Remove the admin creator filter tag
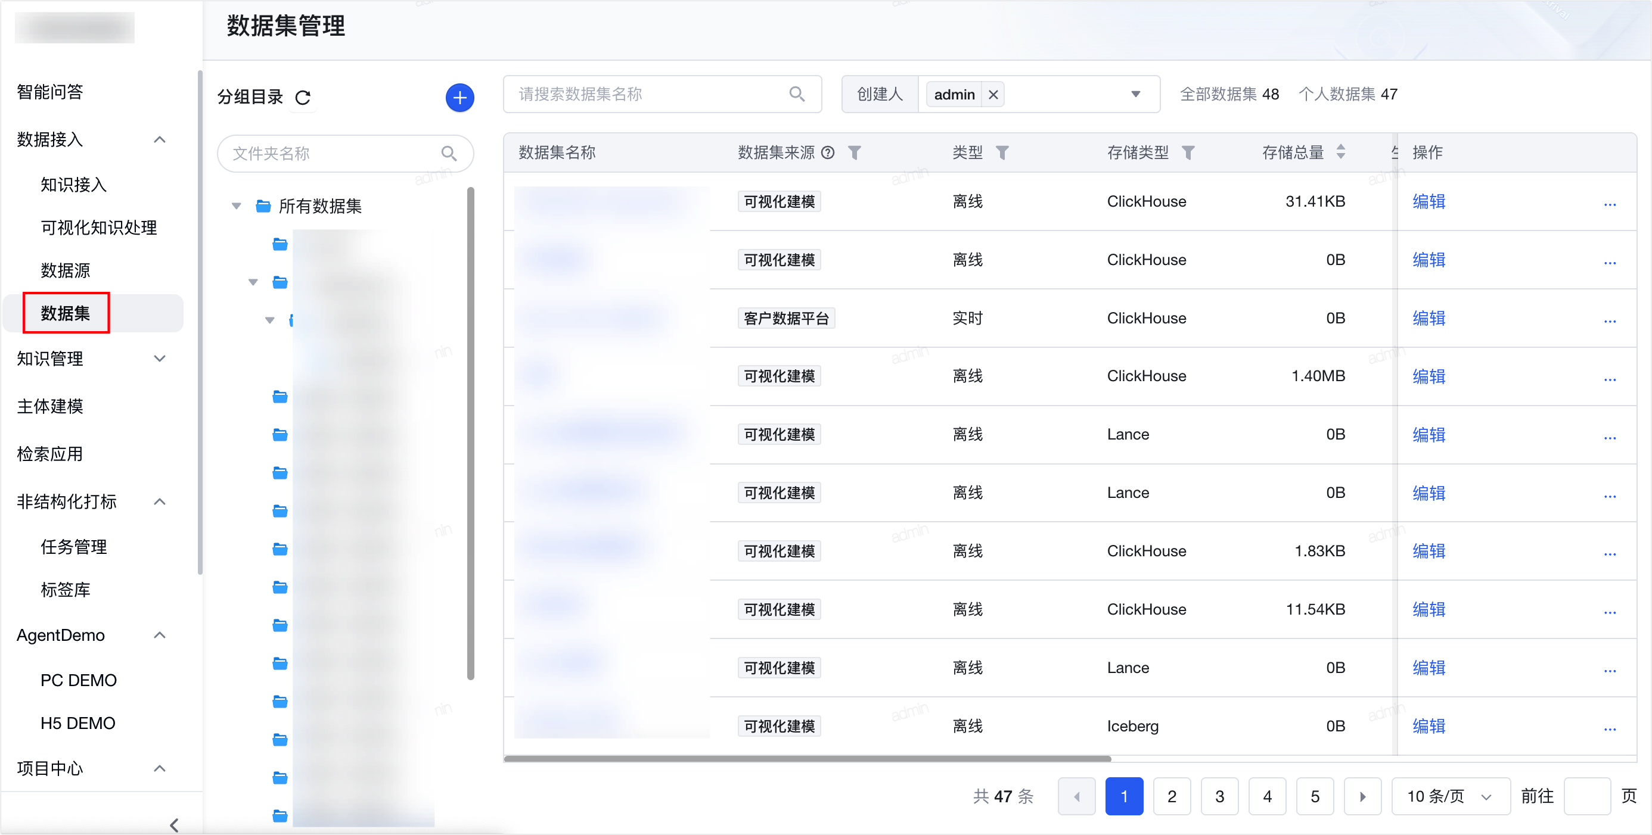1652x835 pixels. coord(993,95)
